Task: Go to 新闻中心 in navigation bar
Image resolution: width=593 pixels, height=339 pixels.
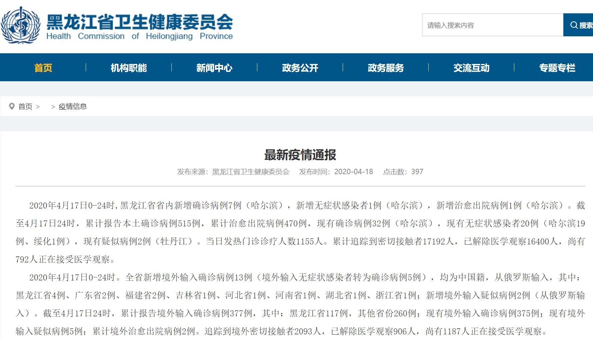Action: click(x=214, y=68)
